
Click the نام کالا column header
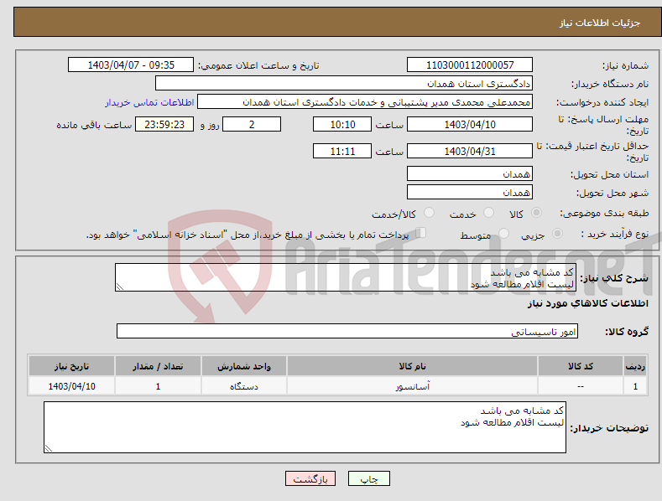(412, 366)
